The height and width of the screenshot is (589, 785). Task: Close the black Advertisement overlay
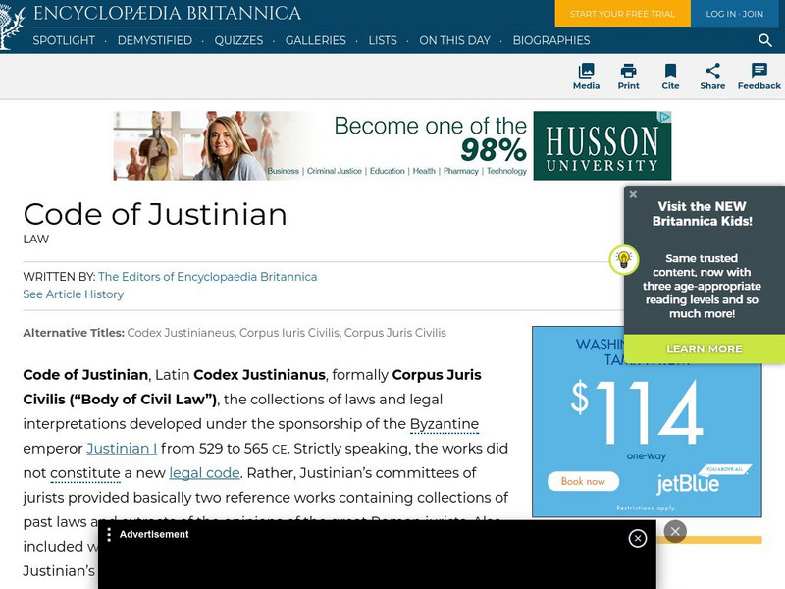[637, 538]
